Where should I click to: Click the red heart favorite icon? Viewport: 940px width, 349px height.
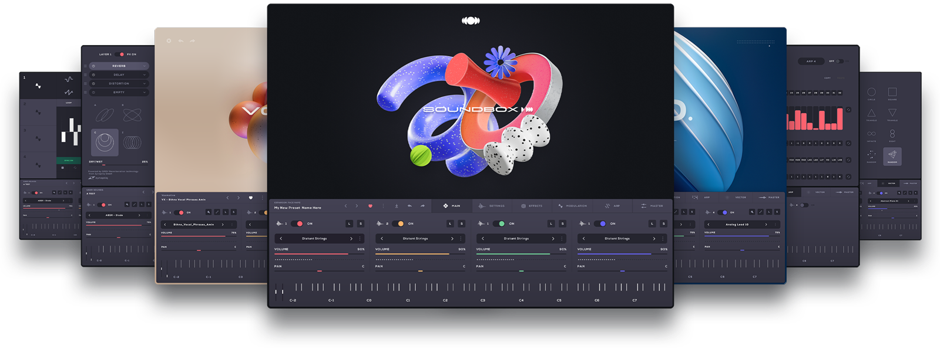(370, 206)
